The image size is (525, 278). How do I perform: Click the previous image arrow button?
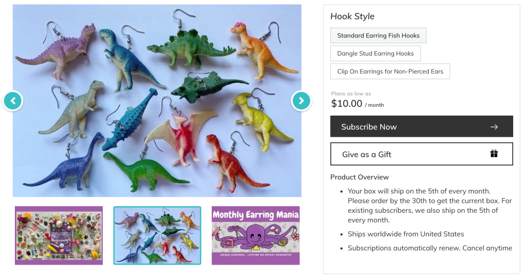point(13,101)
